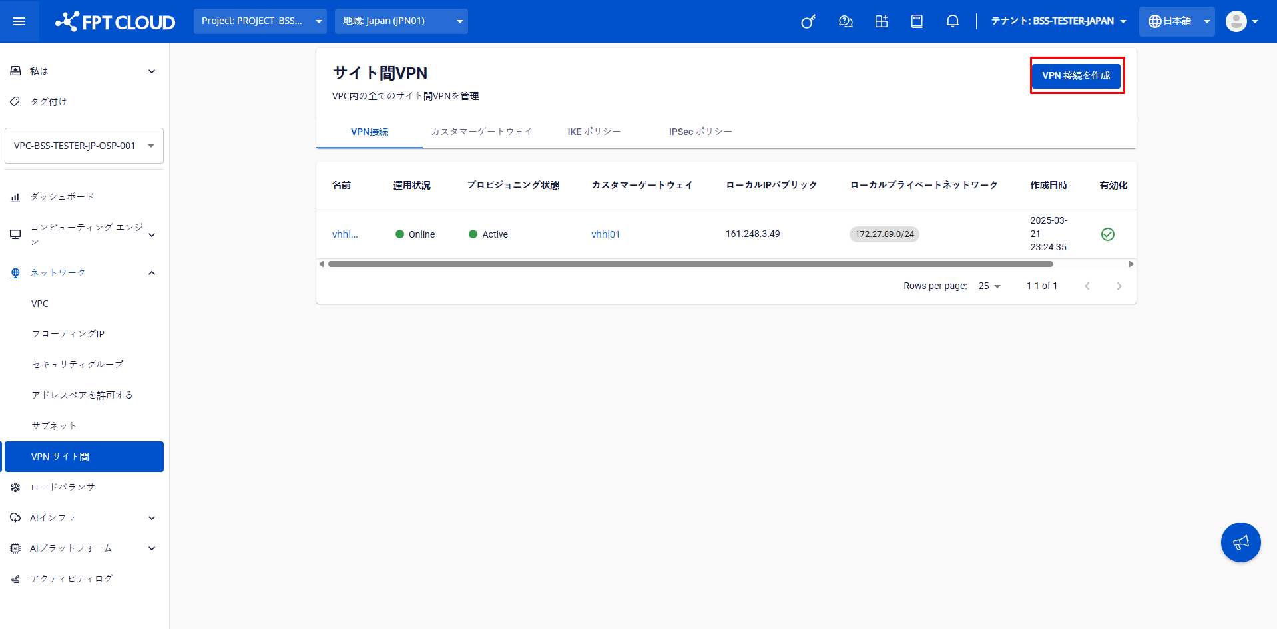Image resolution: width=1277 pixels, height=629 pixels.
Task: Click the 有効化 column header
Action: tap(1113, 185)
